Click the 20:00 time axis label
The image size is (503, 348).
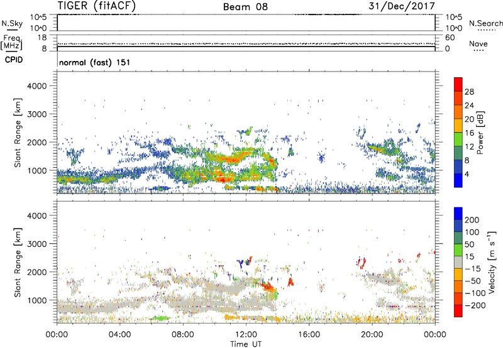(372, 335)
